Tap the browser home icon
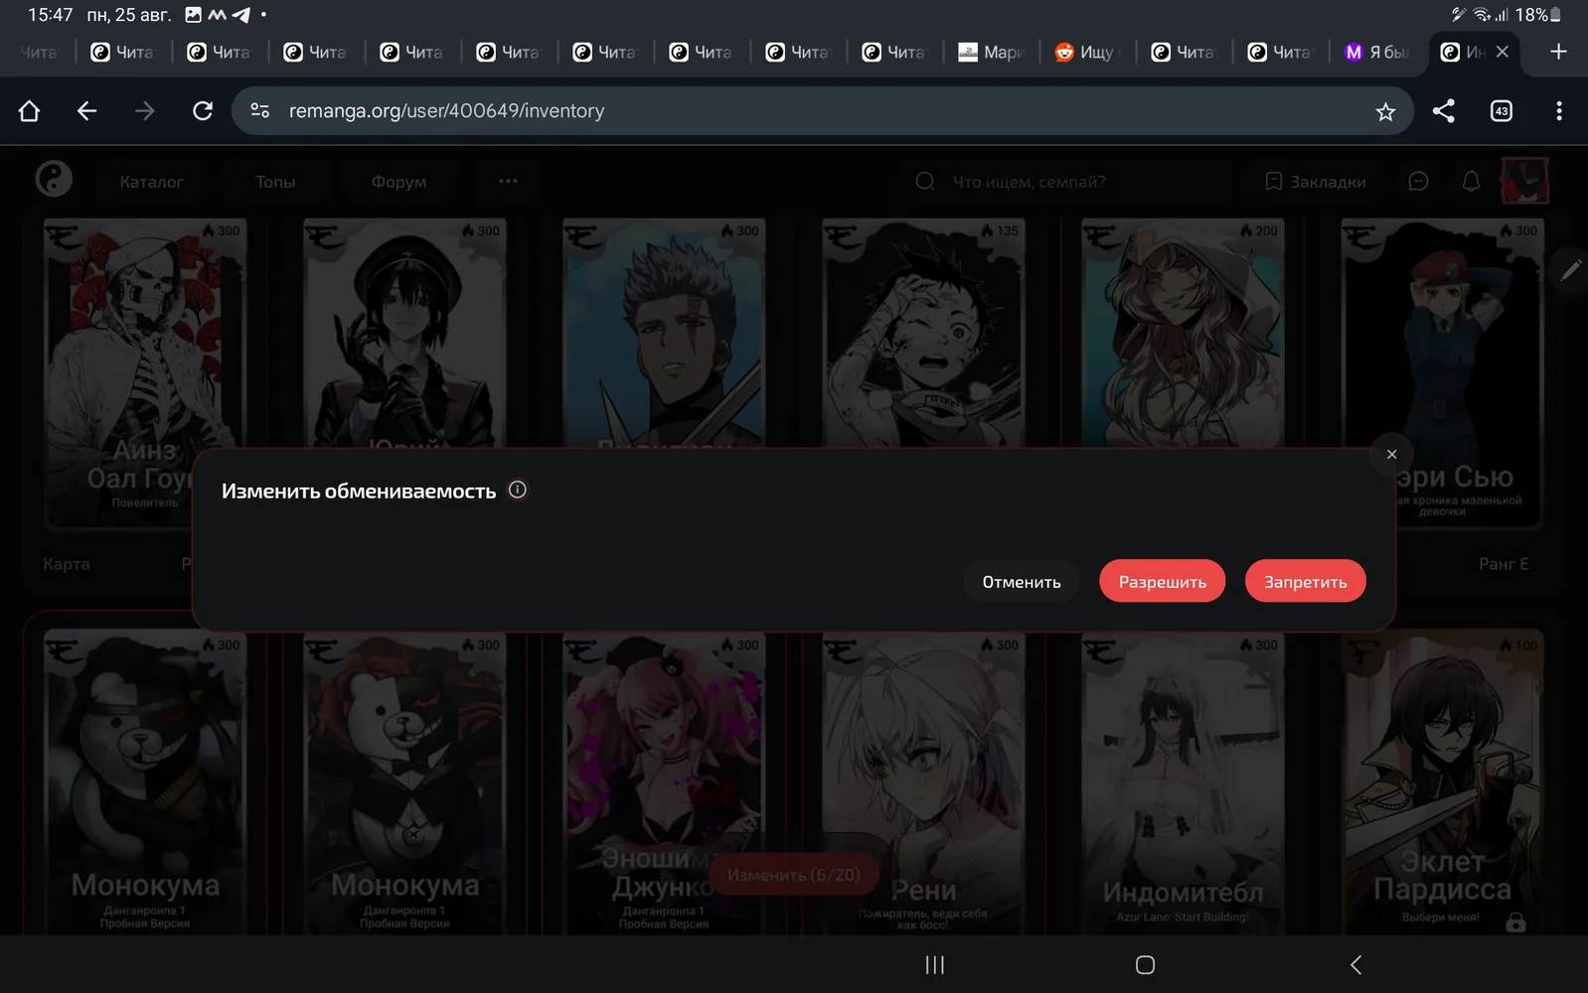Screen dimensions: 1588x993 tap(29, 111)
